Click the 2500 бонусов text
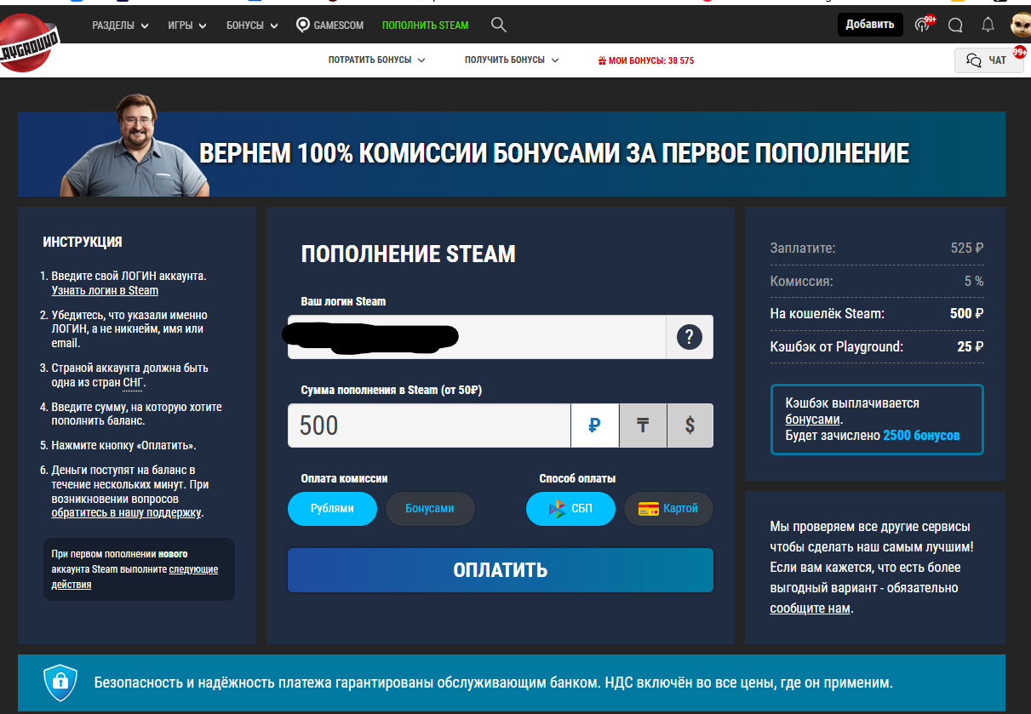 click(x=921, y=436)
